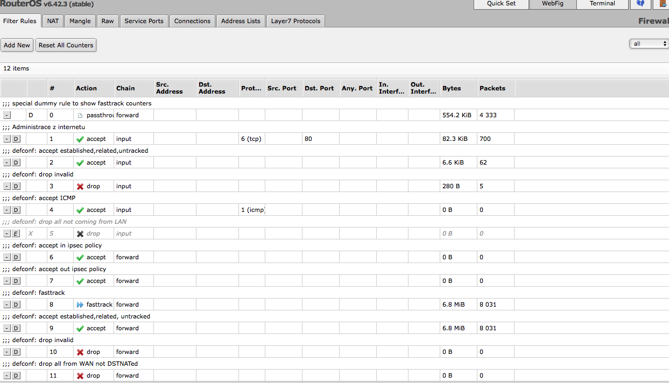Click the accept checkmark icon in rule 9
The height and width of the screenshot is (383, 669).
coord(80,328)
